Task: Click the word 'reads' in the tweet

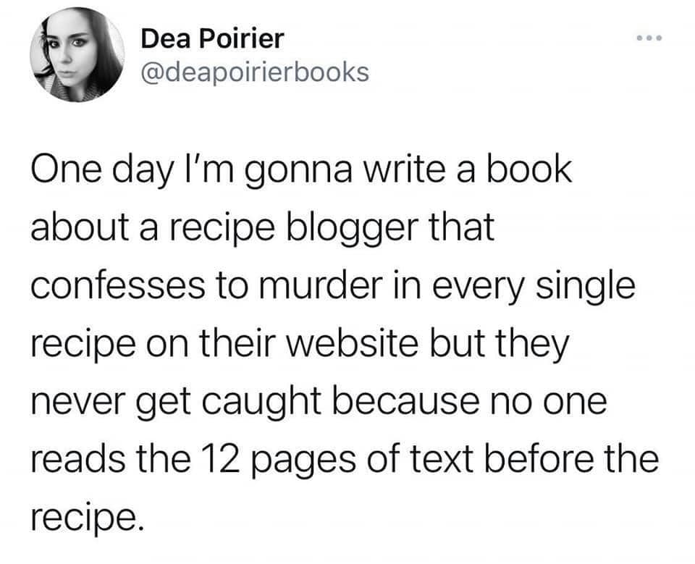Action: [77, 459]
